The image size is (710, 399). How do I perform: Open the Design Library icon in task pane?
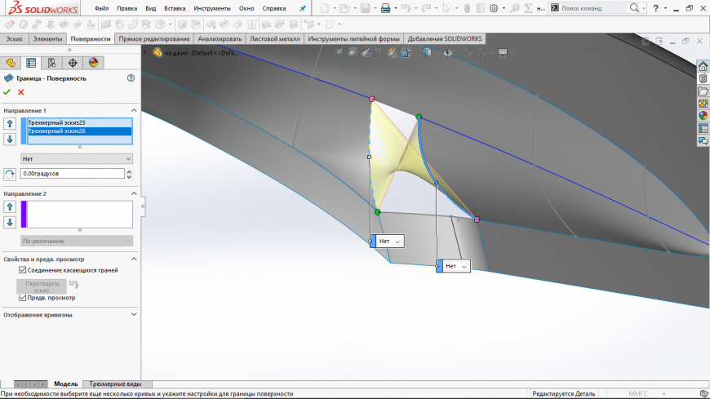click(x=703, y=79)
